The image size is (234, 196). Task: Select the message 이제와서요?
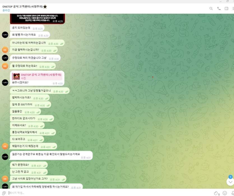27,126
